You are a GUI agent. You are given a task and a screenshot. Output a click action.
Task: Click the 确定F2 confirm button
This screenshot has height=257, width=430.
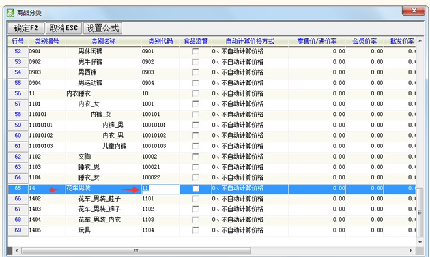26,28
